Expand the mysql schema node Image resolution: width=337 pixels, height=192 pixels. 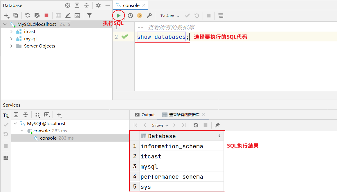click(11, 39)
